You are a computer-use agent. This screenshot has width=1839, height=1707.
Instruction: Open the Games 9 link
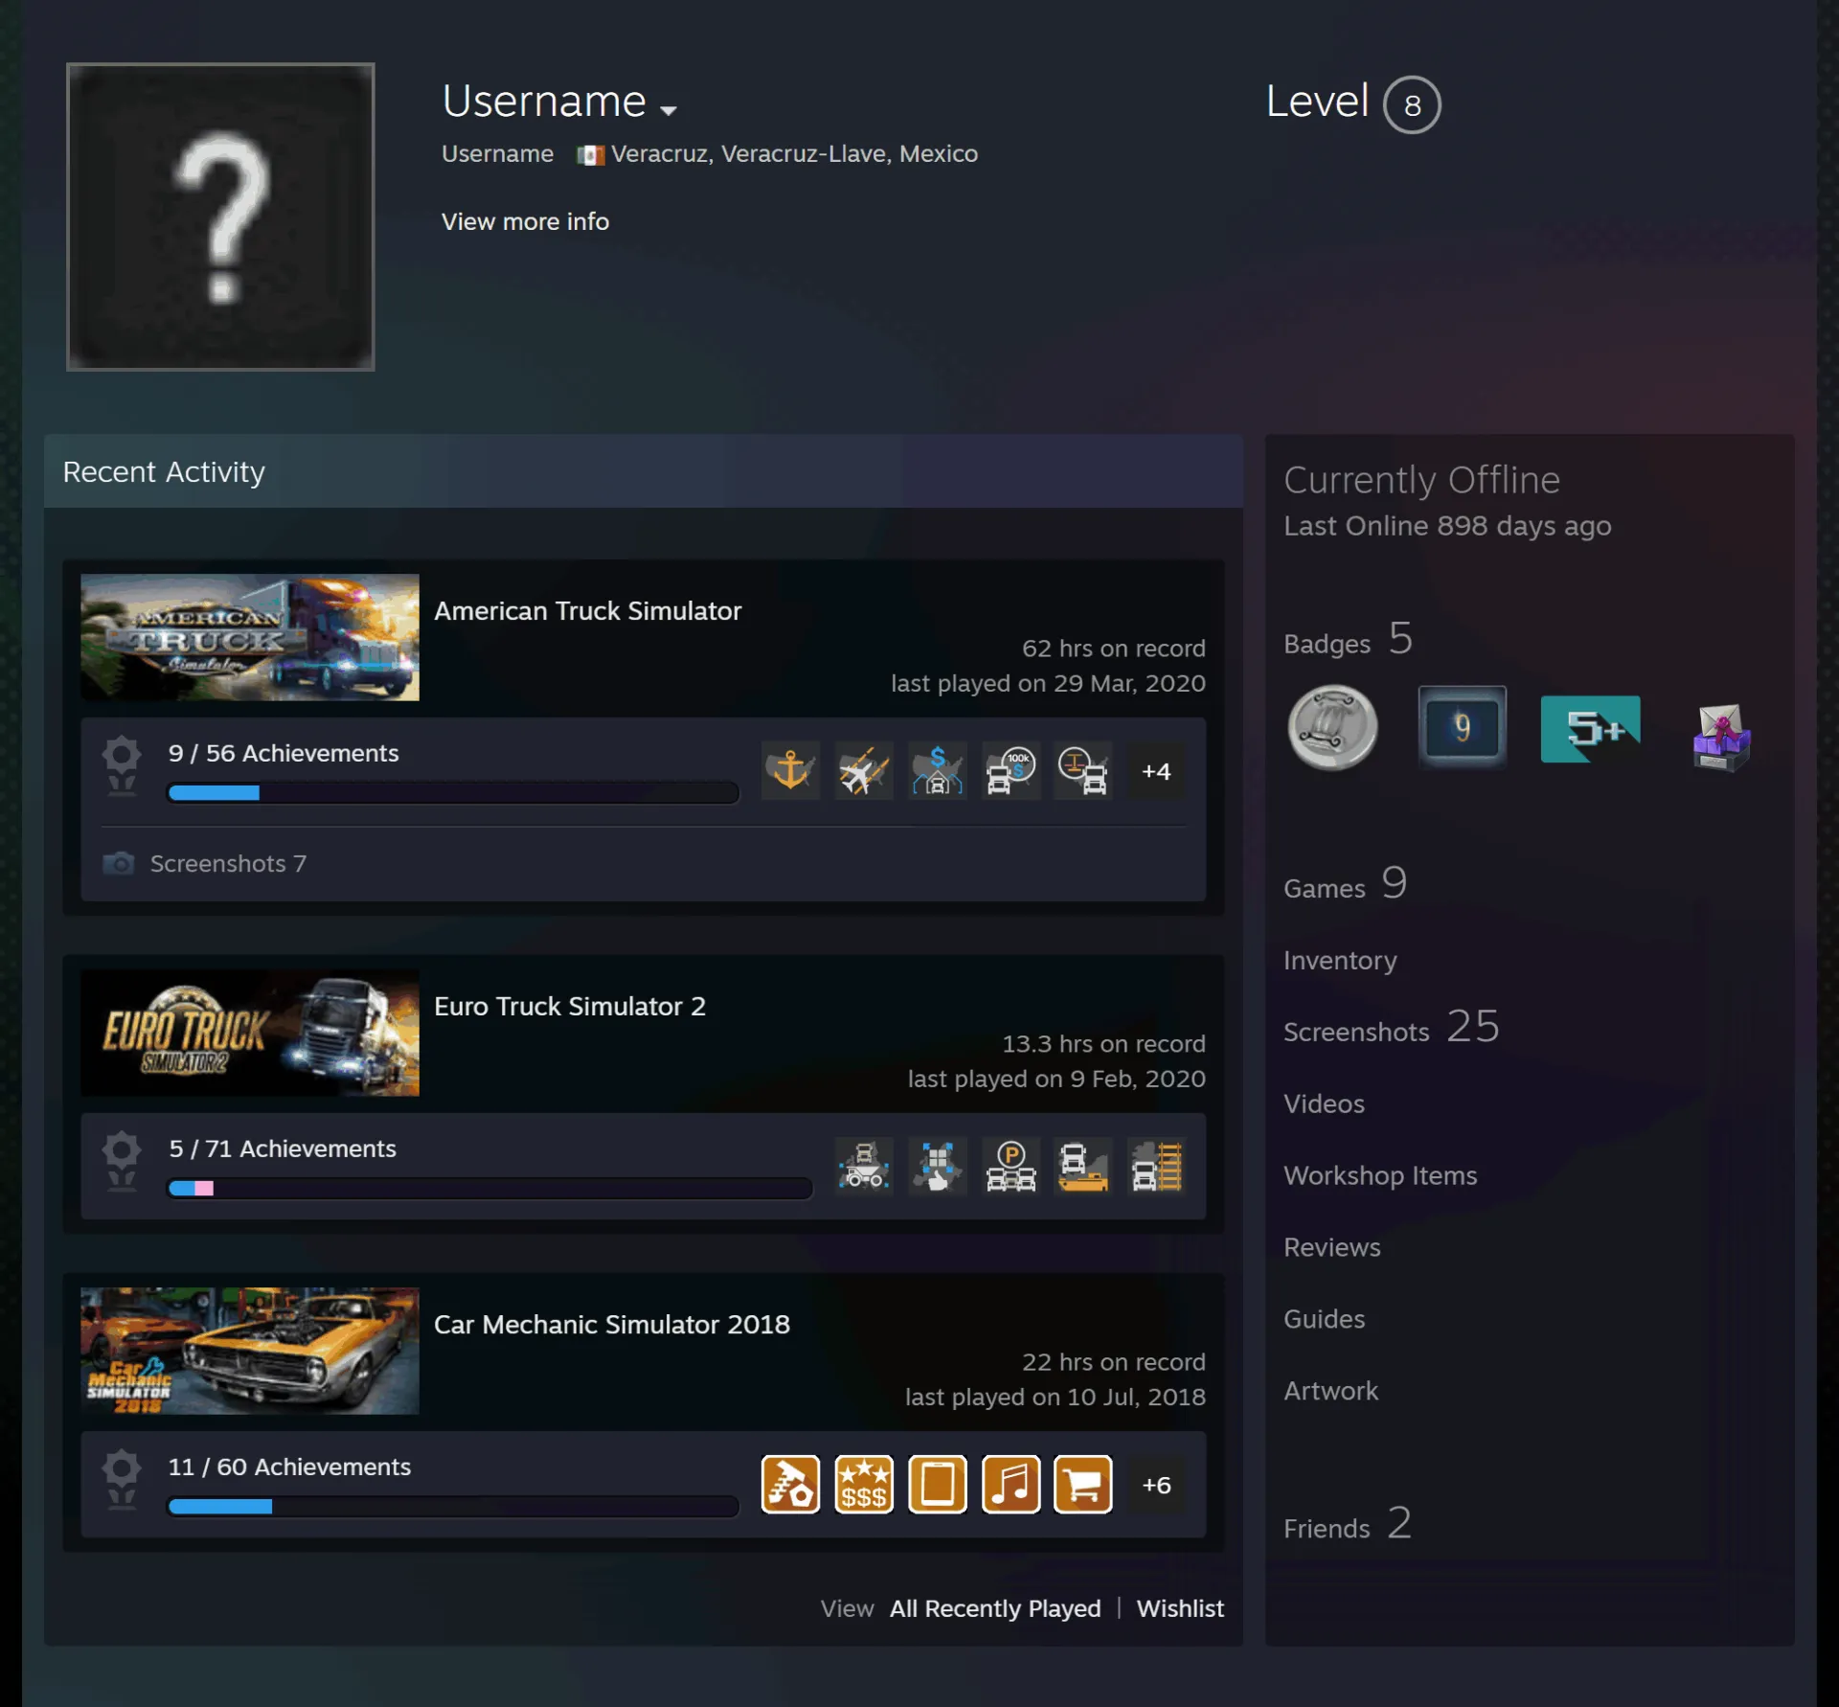[x=1346, y=884]
